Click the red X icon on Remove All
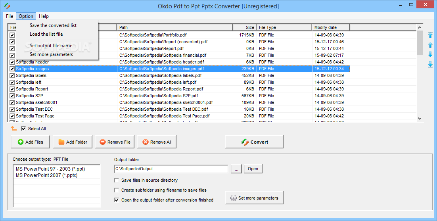 (x=146, y=142)
